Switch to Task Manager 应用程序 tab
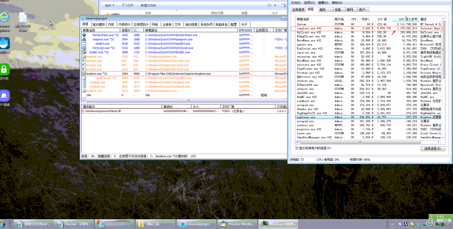Image resolution: width=453 pixels, height=229 pixels. tap(298, 10)
